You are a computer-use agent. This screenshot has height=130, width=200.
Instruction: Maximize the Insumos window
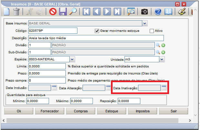(177, 4)
